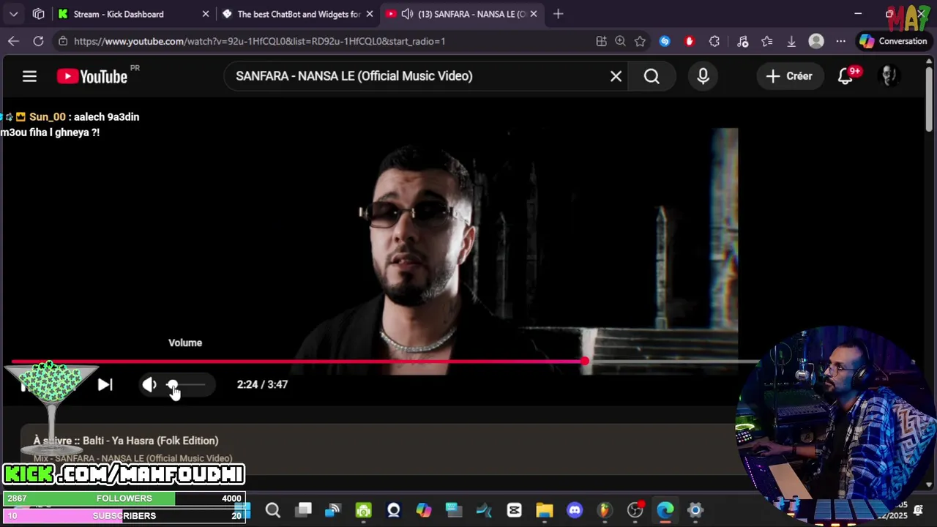Mute the tab using its audio icon

click(x=408, y=14)
